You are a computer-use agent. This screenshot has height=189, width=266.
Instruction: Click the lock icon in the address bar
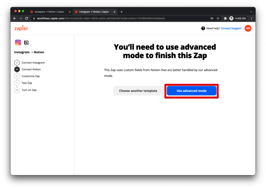tap(34, 18)
